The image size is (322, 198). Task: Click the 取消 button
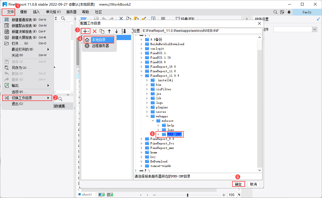(254, 184)
